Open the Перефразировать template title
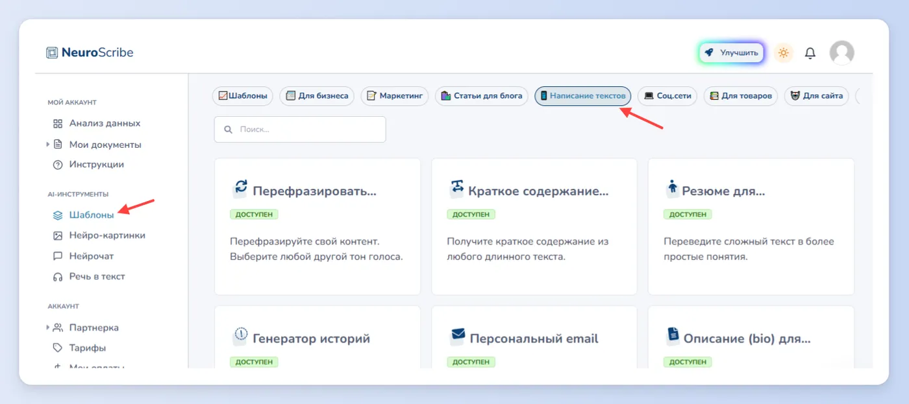Viewport: 909px width, 404px height. pyautogui.click(x=314, y=191)
